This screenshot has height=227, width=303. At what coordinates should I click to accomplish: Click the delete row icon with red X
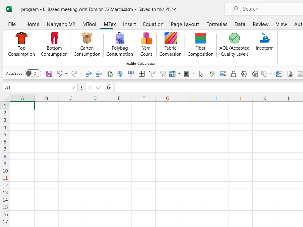click(x=99, y=74)
